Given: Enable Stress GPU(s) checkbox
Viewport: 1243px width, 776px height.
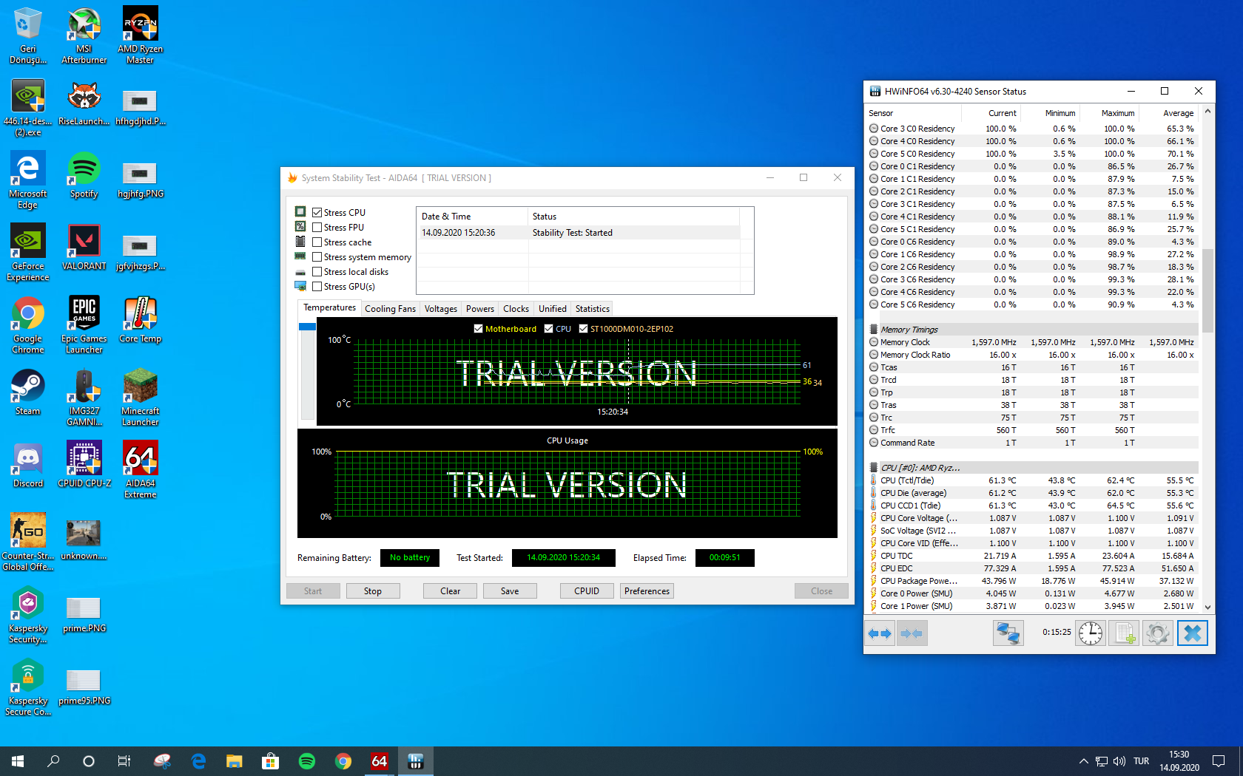Looking at the screenshot, I should pos(317,287).
